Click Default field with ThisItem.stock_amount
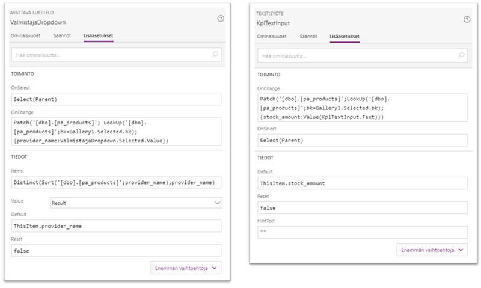Viewport: 481px width, 288px height. 363,182
